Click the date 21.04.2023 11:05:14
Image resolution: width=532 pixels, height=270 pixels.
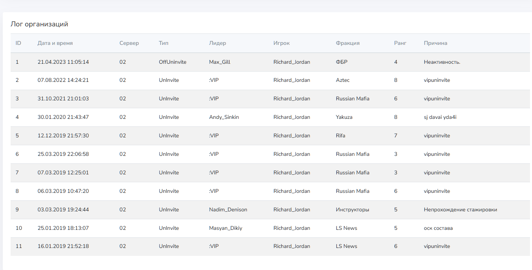tap(63, 62)
